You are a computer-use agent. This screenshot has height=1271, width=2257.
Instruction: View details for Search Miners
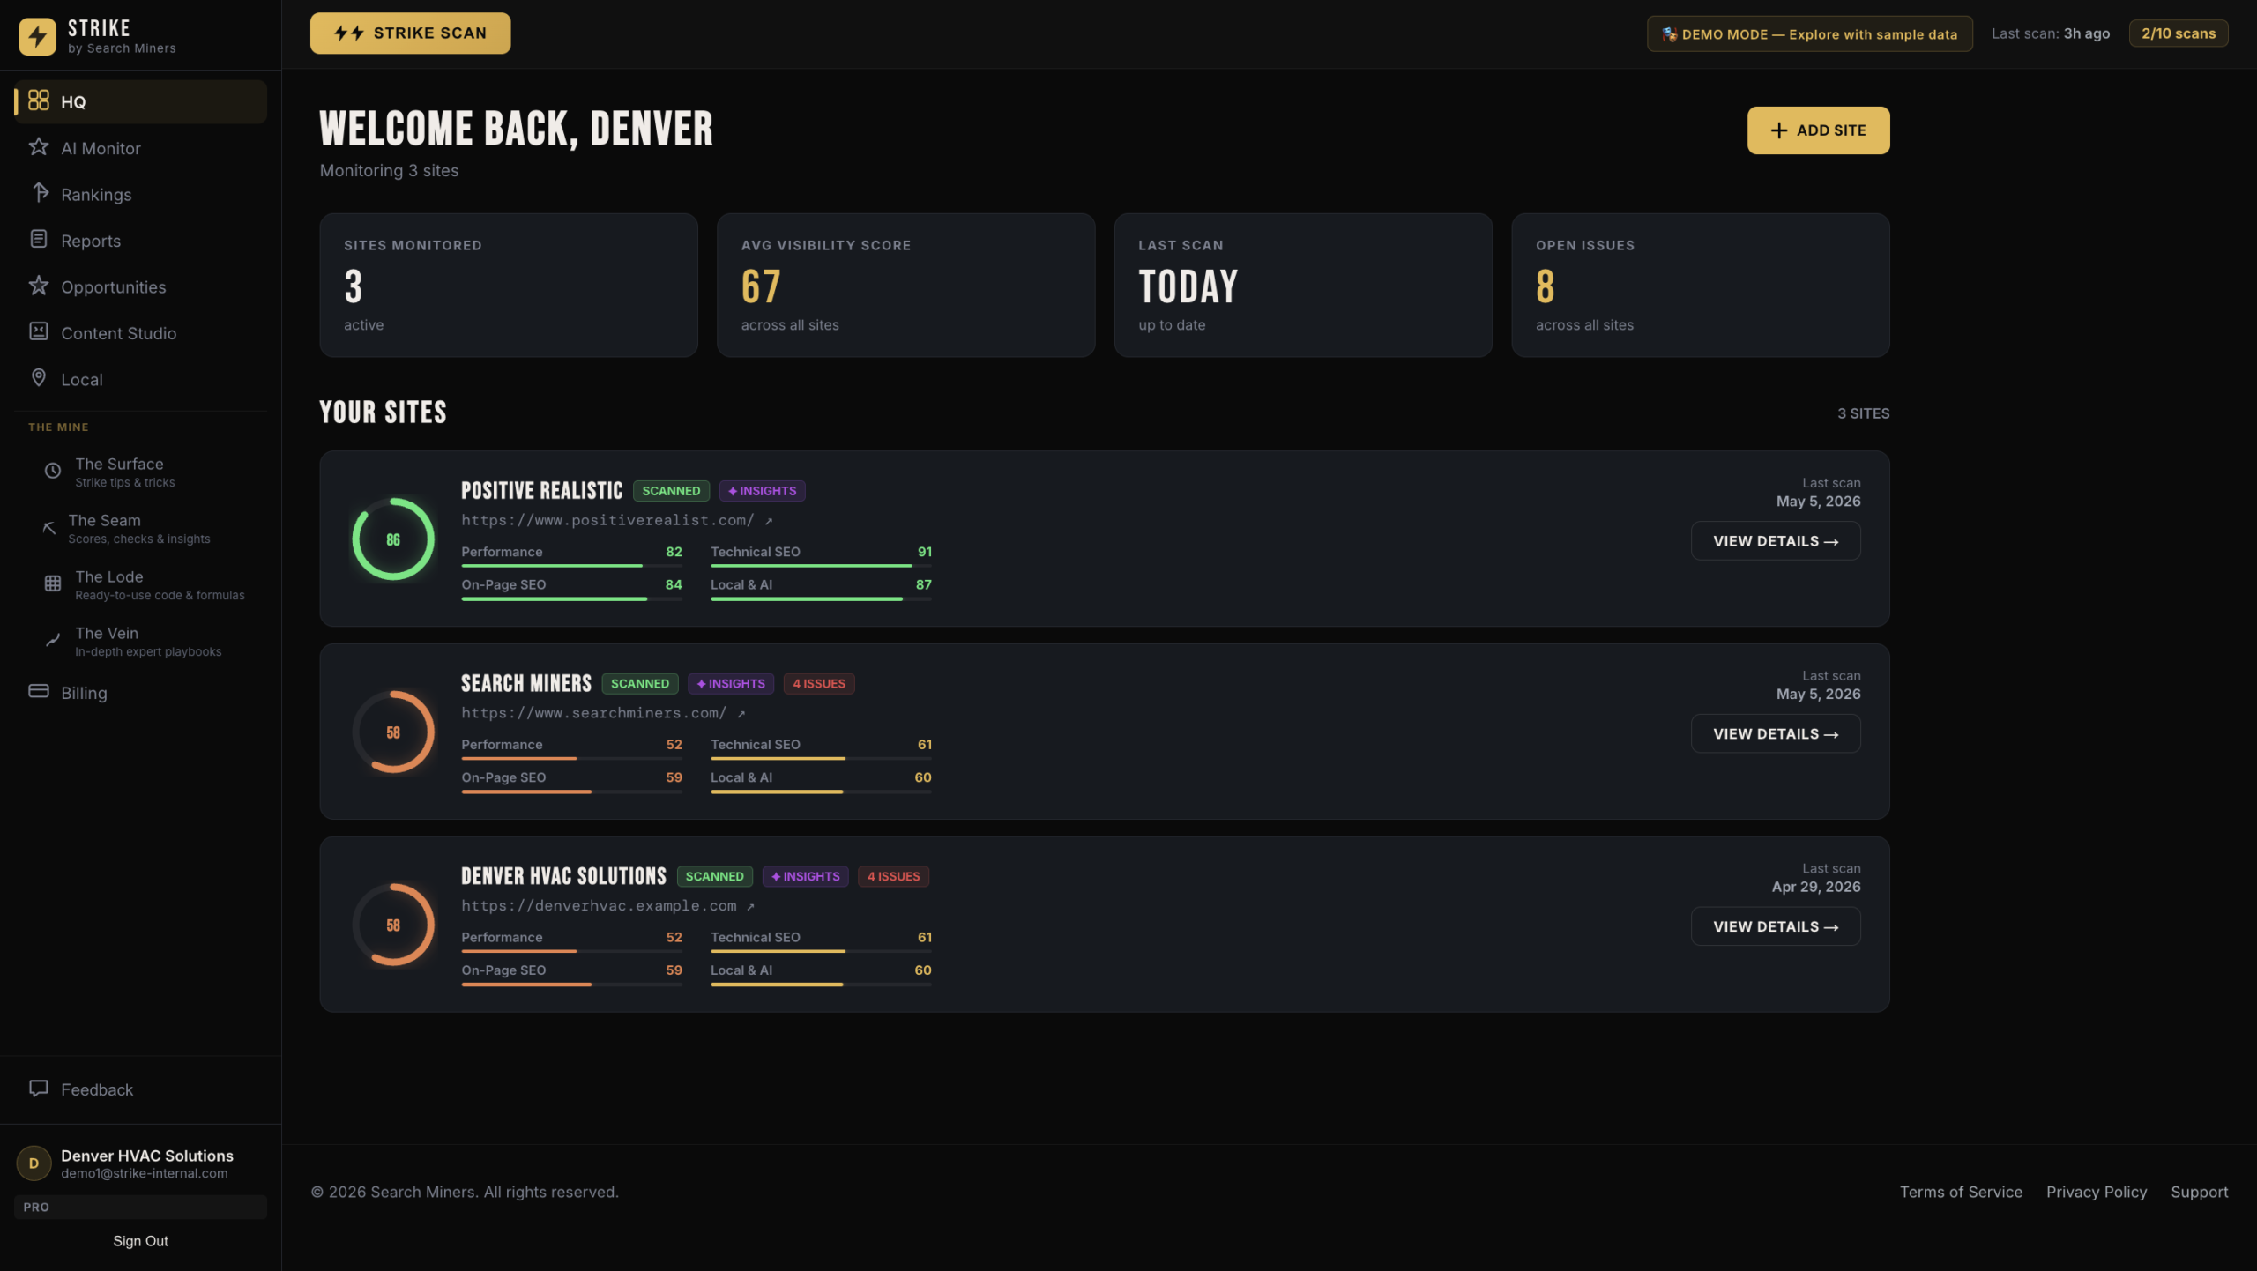1776,734
